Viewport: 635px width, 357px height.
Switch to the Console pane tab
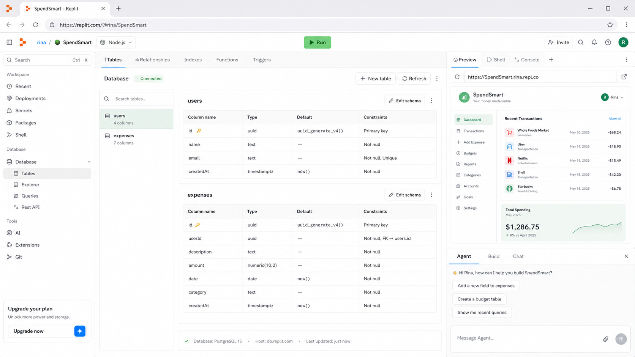[527, 60]
